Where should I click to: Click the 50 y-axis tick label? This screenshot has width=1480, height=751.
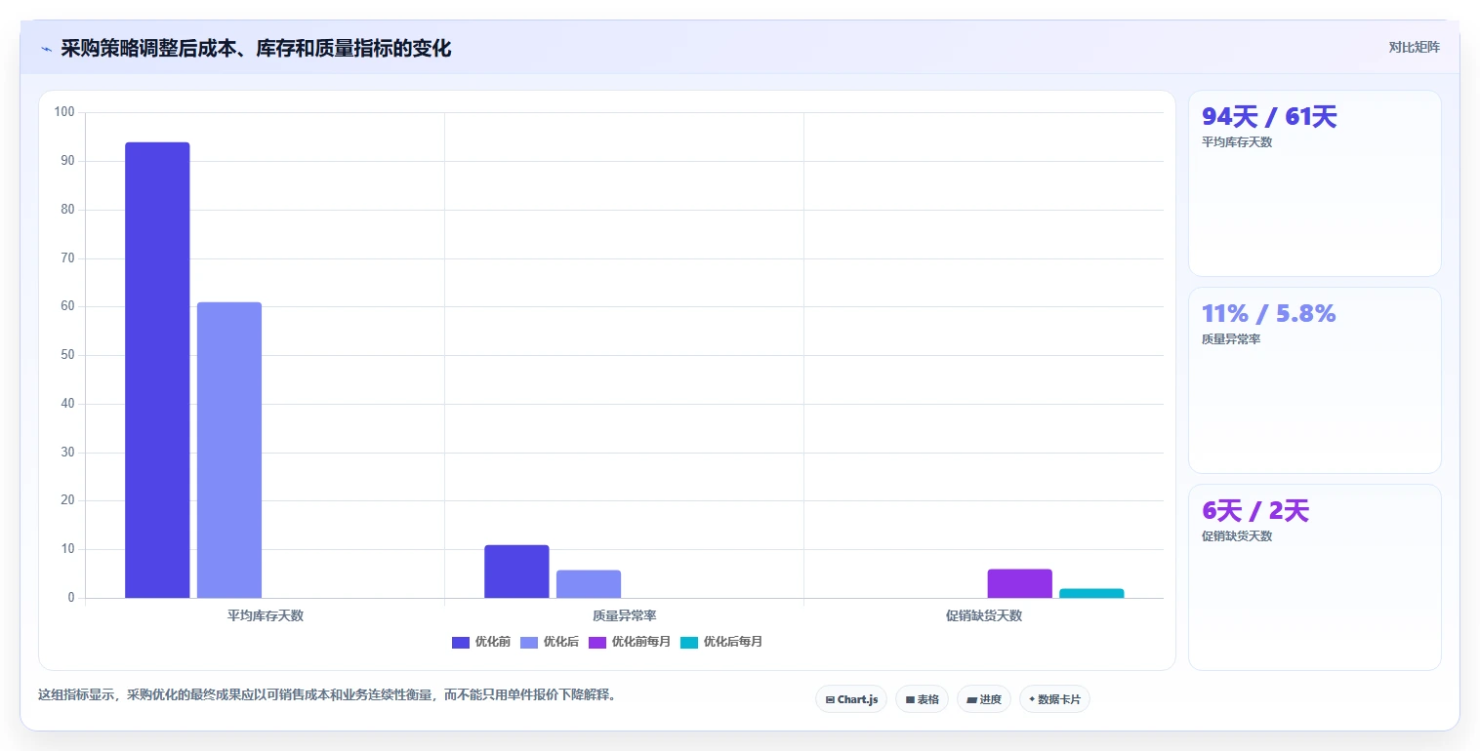pos(67,355)
